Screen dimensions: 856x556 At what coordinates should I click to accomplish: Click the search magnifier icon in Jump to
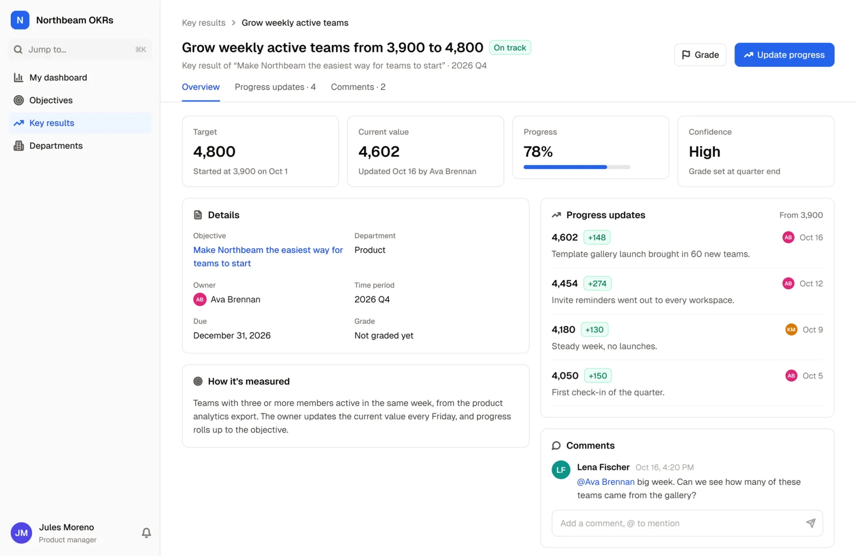pyautogui.click(x=18, y=50)
